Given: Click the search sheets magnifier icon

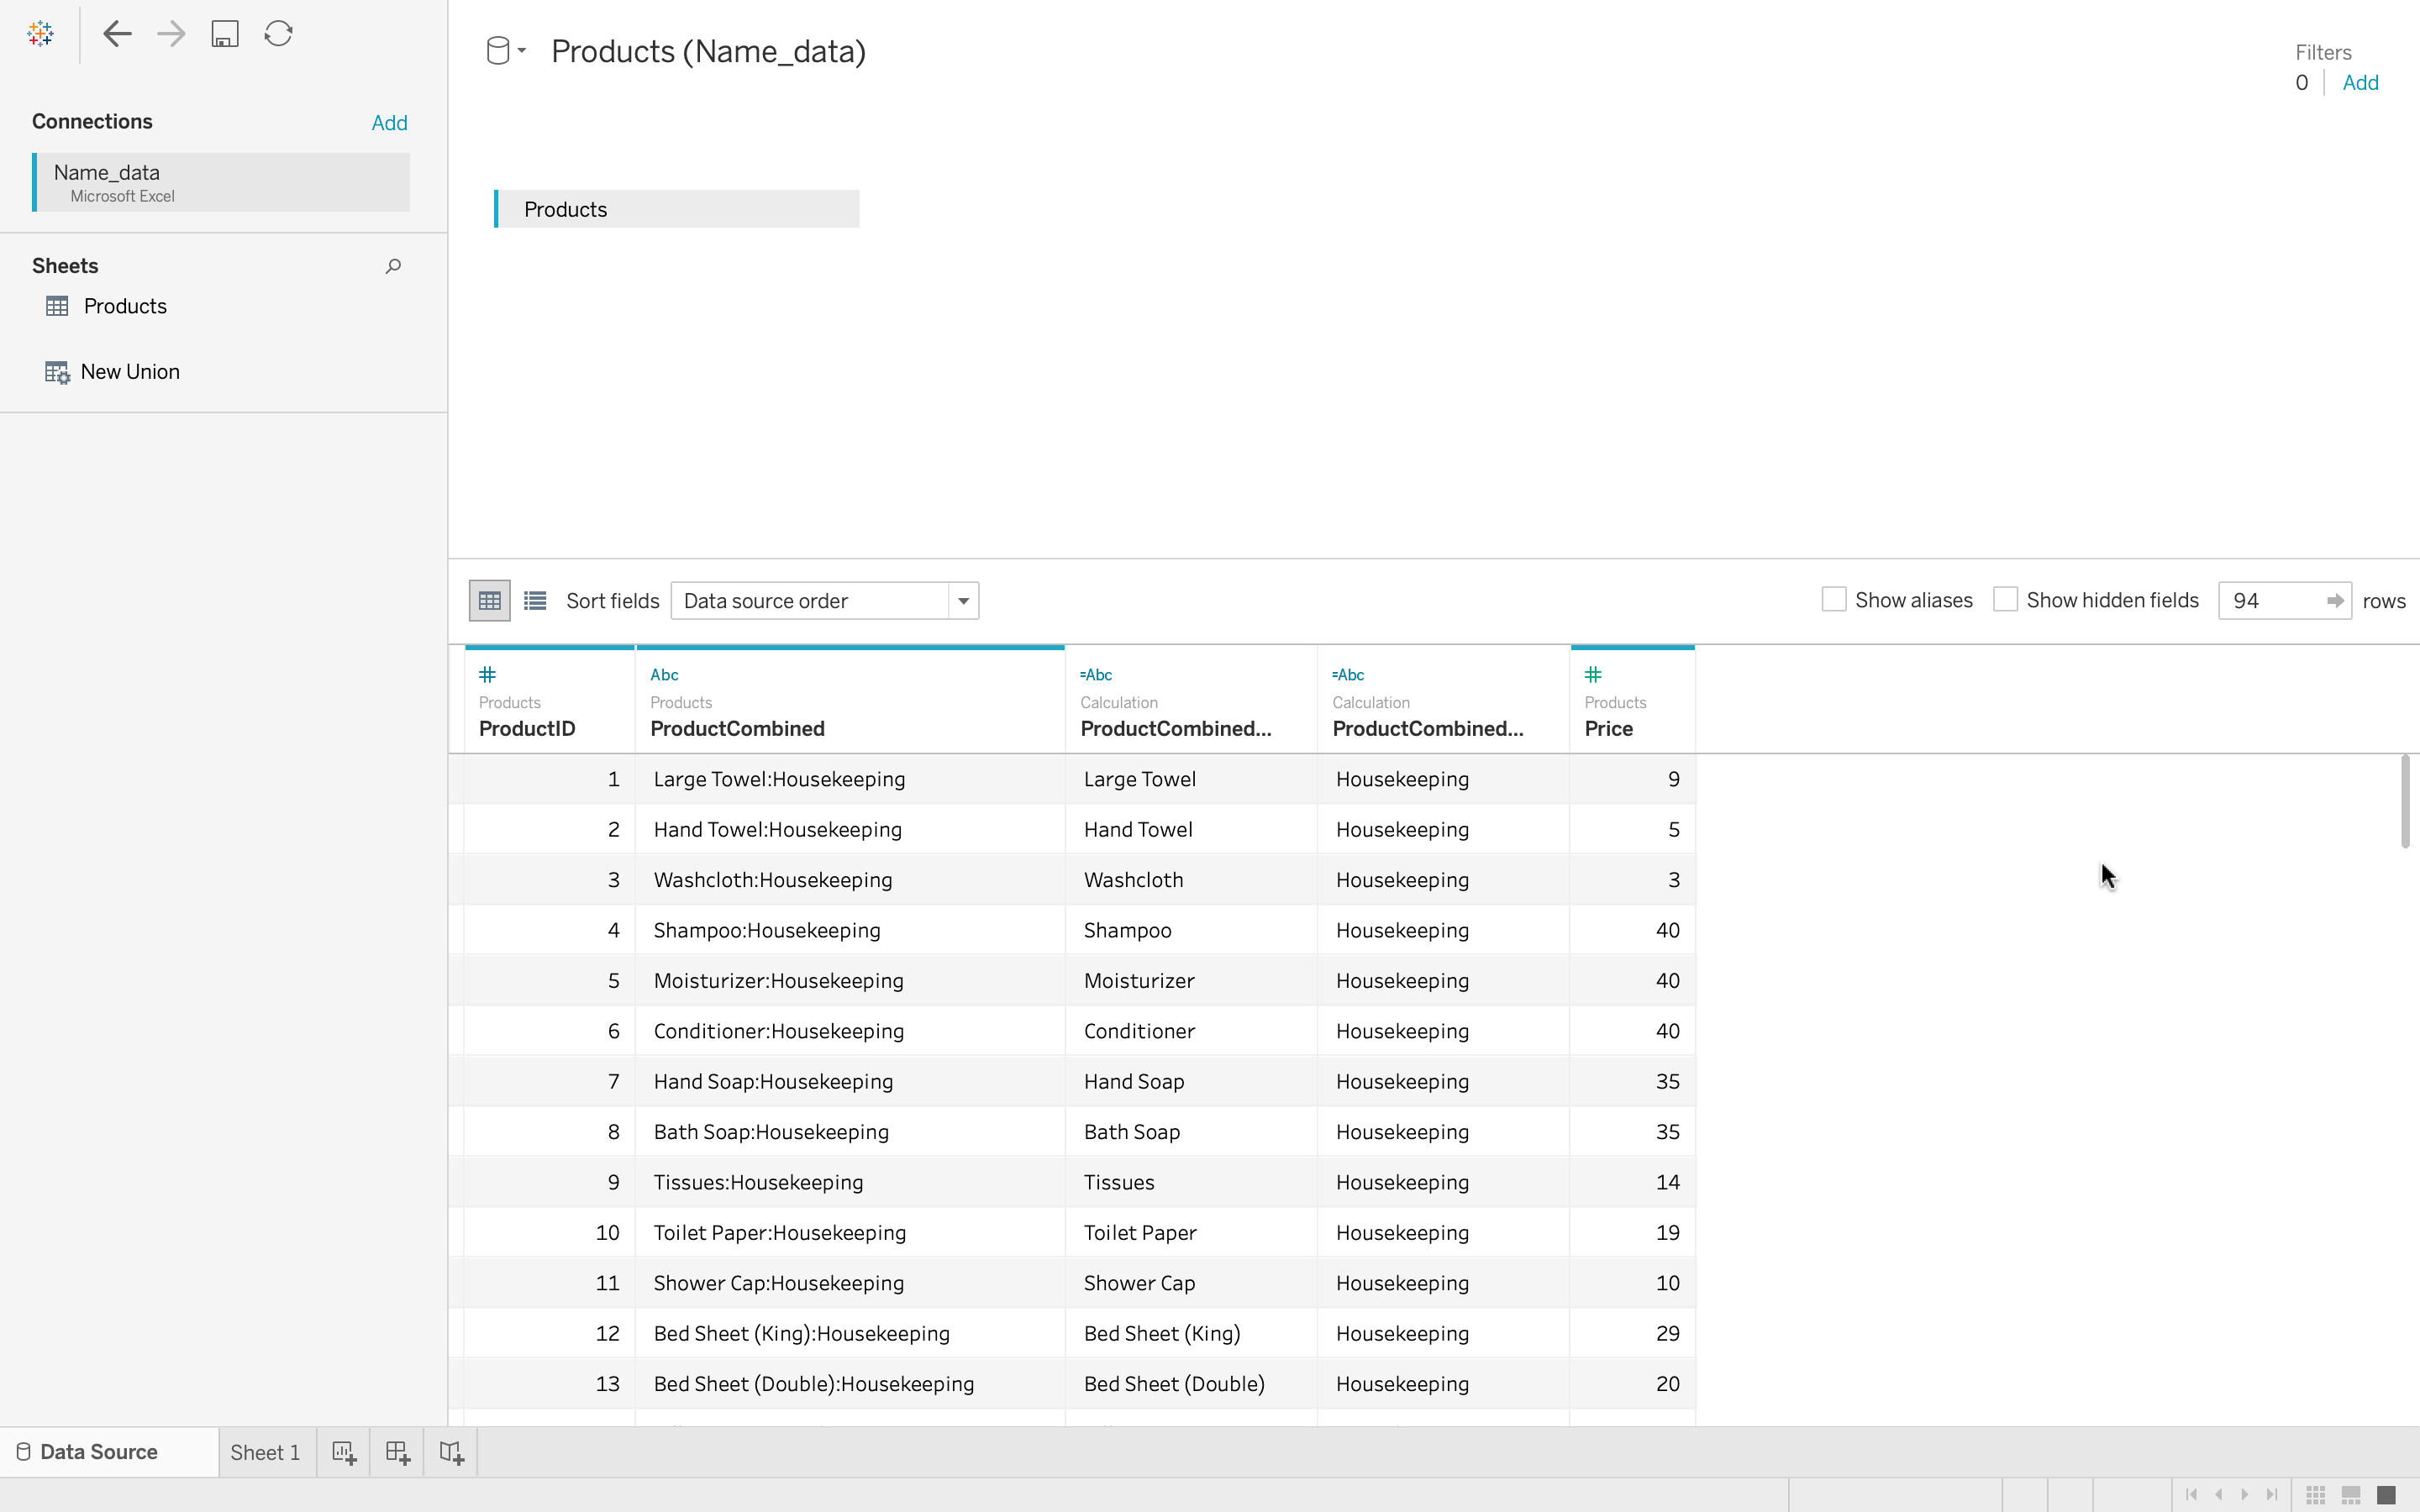Looking at the screenshot, I should [393, 266].
